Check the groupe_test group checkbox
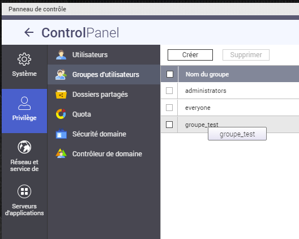Image resolution: width=299 pixels, height=239 pixels. 169,125
